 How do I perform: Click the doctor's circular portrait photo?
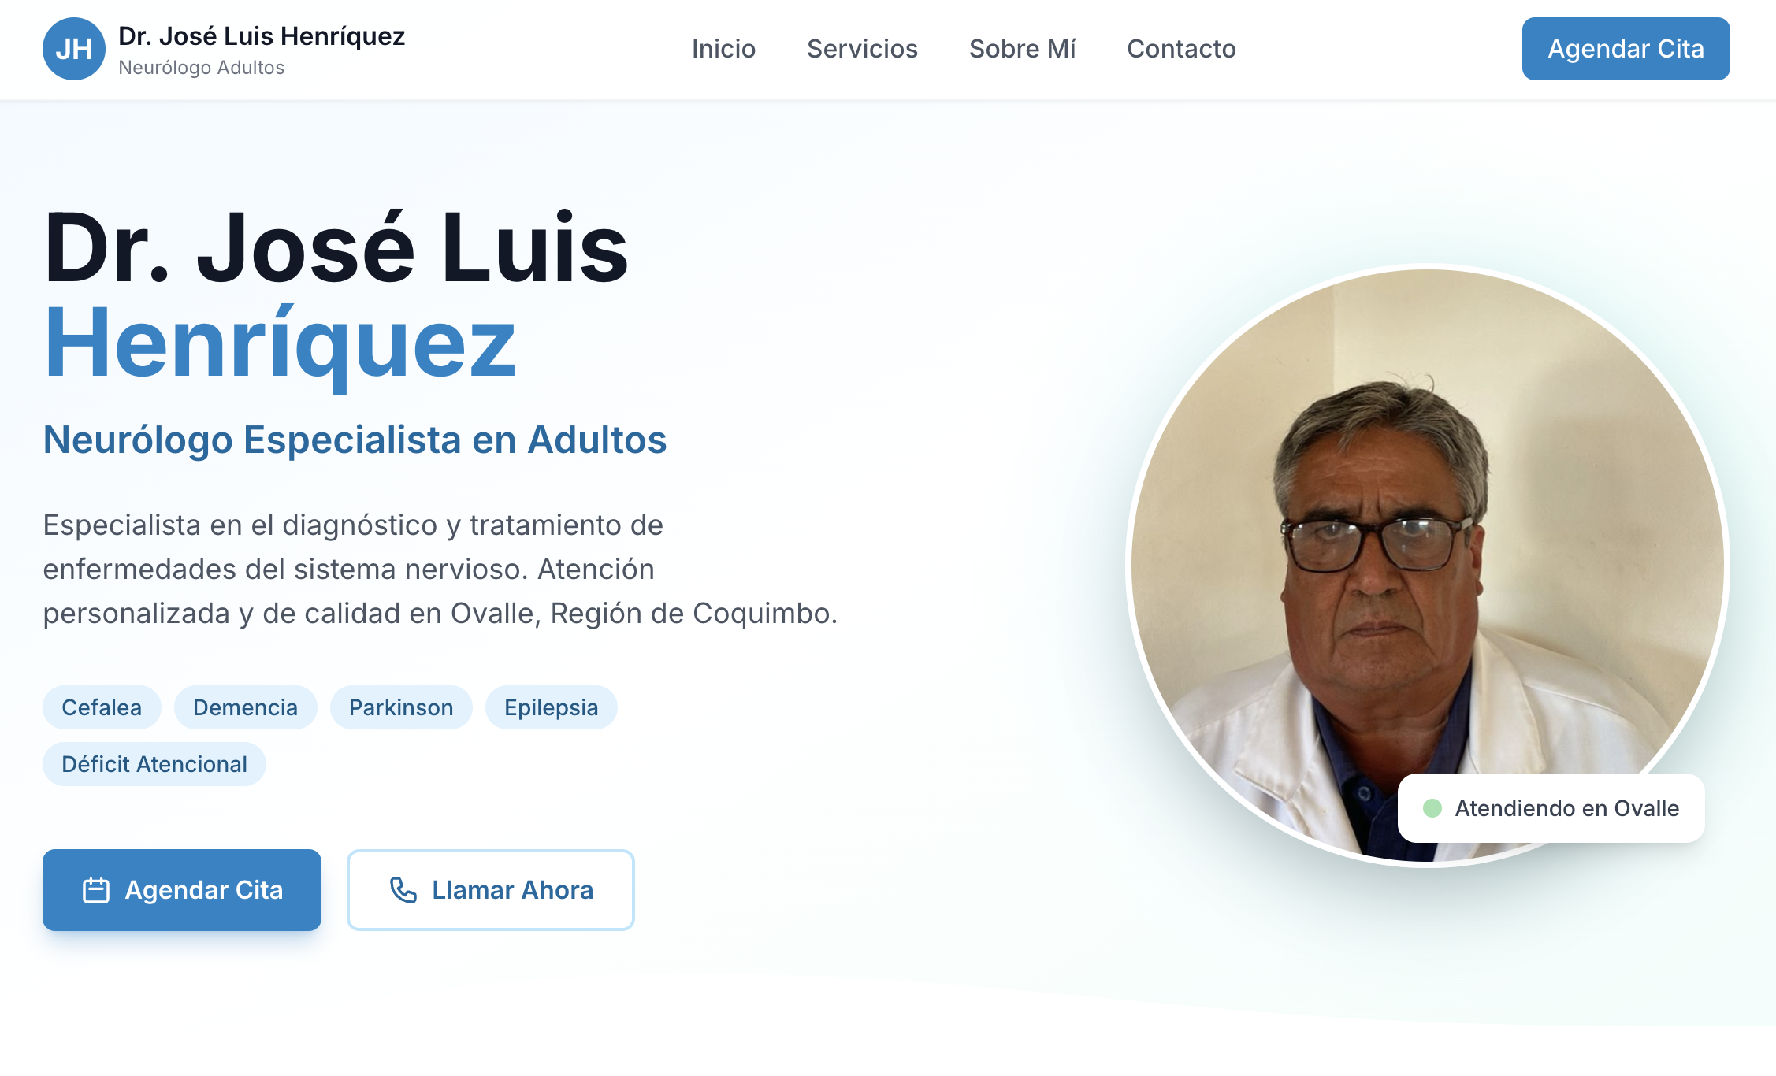pyautogui.click(x=1427, y=566)
